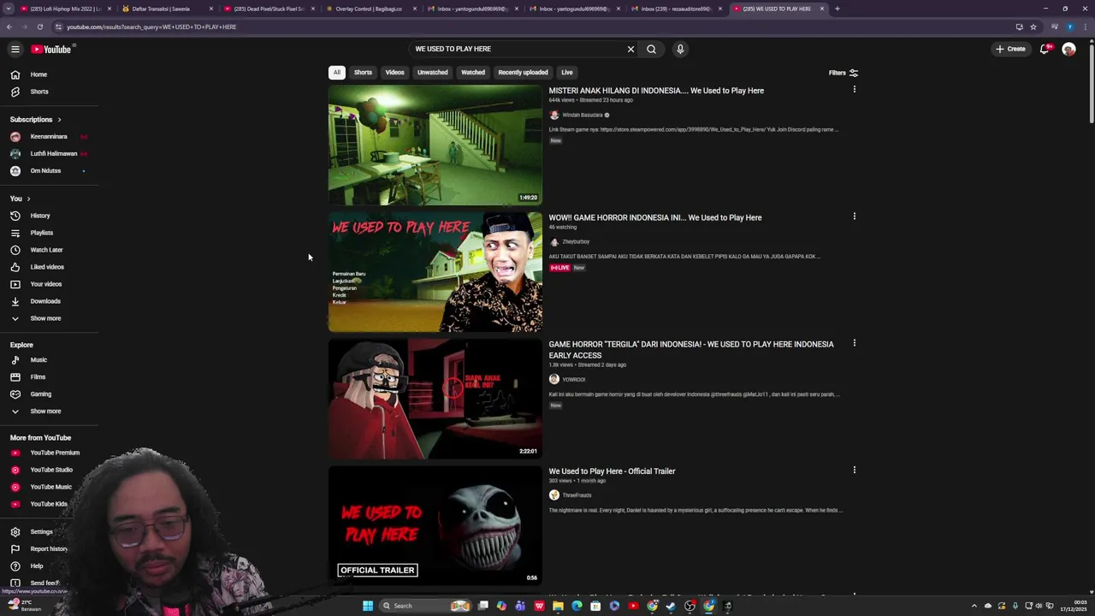This screenshot has height=616, width=1095.
Task: Open more options for WOW GAME HORROR video
Action: (x=854, y=216)
